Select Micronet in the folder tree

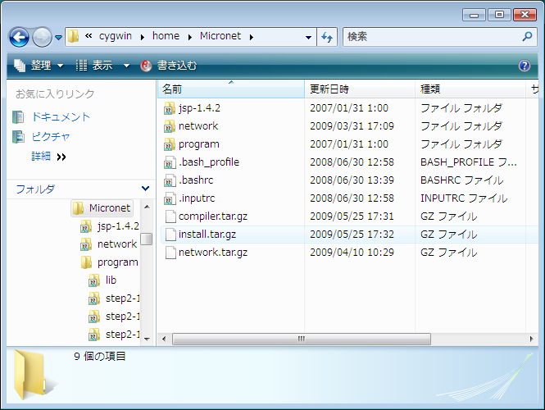coord(110,208)
